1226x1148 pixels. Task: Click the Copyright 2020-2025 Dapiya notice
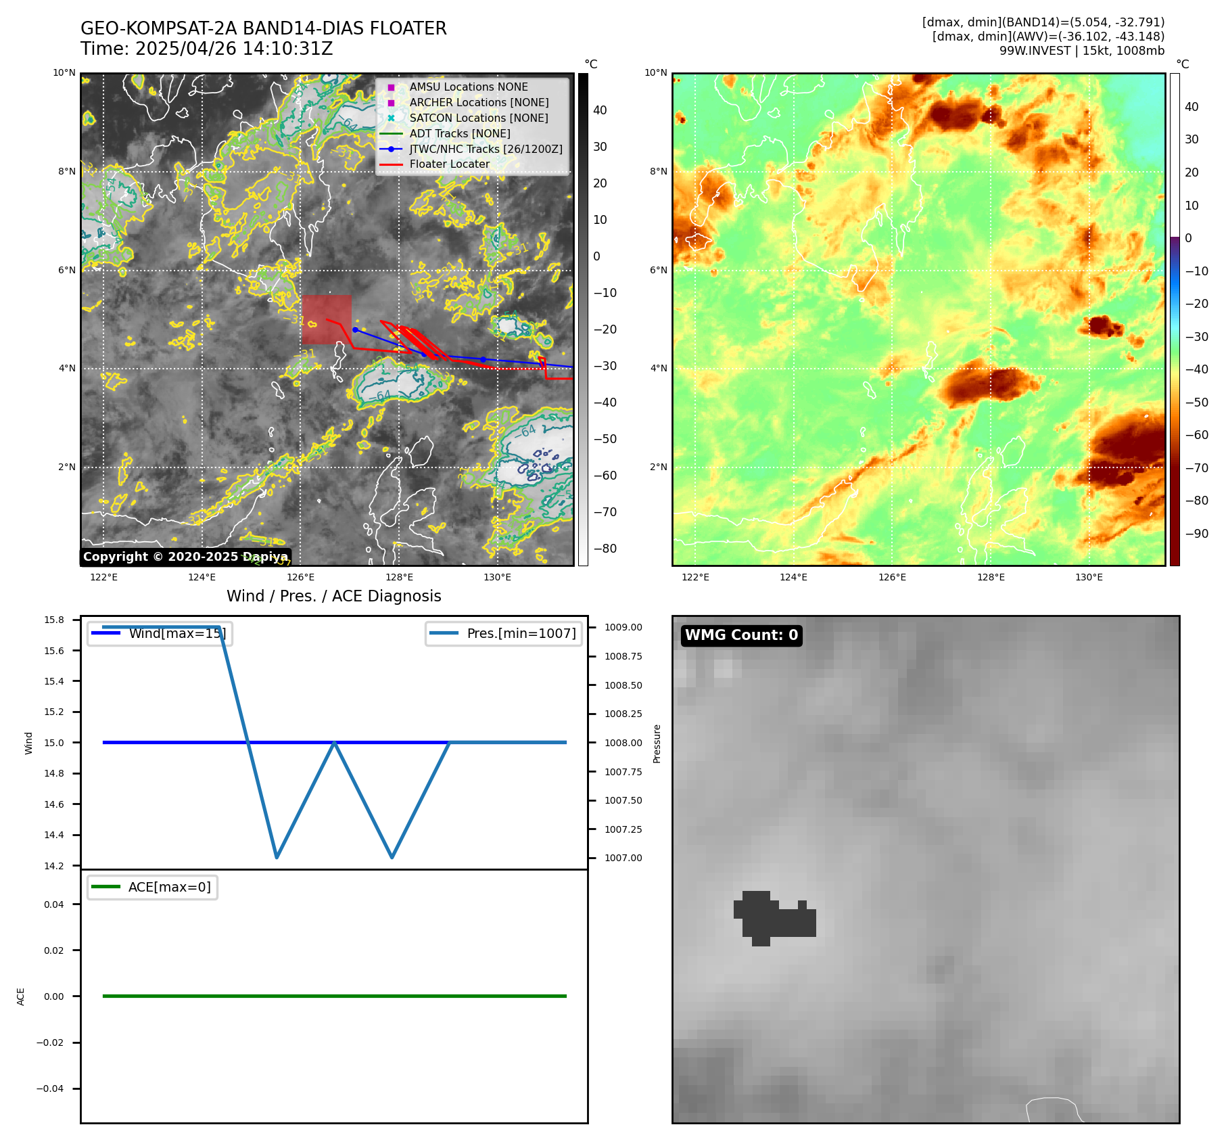point(185,557)
